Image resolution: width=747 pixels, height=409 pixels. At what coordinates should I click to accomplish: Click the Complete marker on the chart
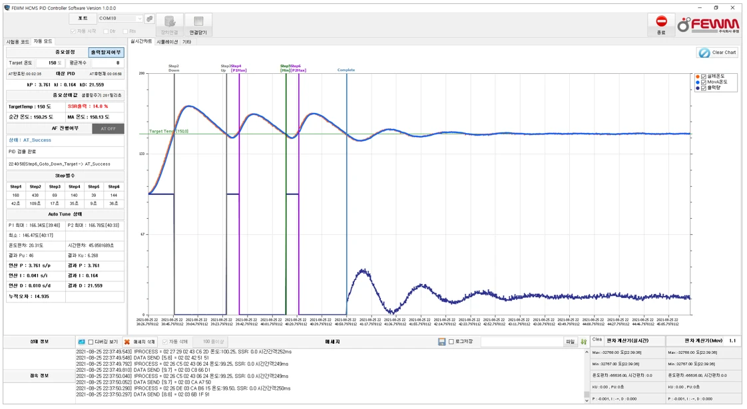[x=346, y=70]
